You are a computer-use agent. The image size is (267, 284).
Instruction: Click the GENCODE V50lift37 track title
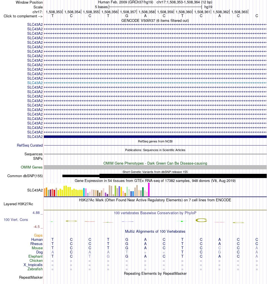(155, 21)
